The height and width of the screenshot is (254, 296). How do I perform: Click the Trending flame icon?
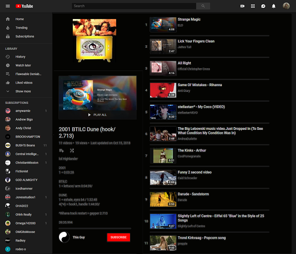click(8, 28)
